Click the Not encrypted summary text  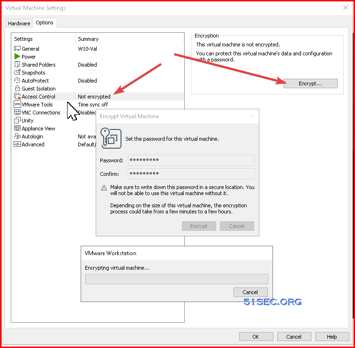(94, 97)
